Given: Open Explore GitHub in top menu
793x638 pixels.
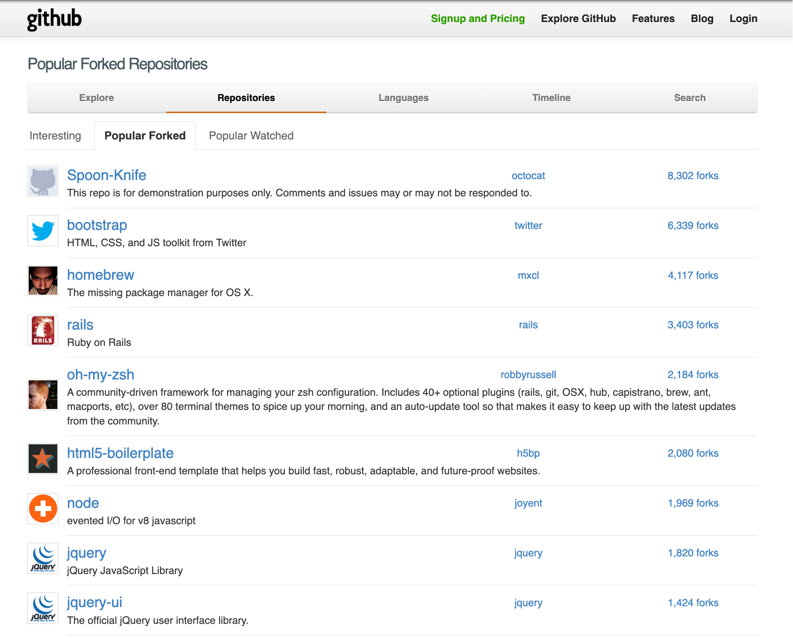Looking at the screenshot, I should point(578,19).
